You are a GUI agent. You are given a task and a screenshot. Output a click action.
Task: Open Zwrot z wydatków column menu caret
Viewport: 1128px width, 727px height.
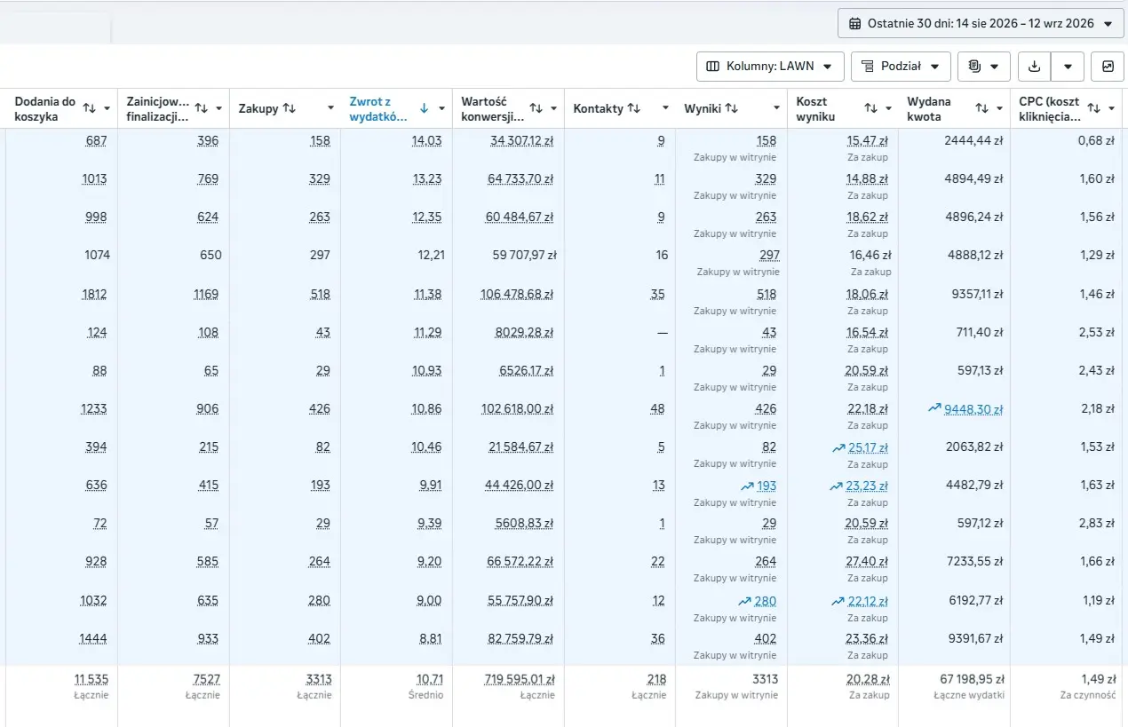coord(441,108)
